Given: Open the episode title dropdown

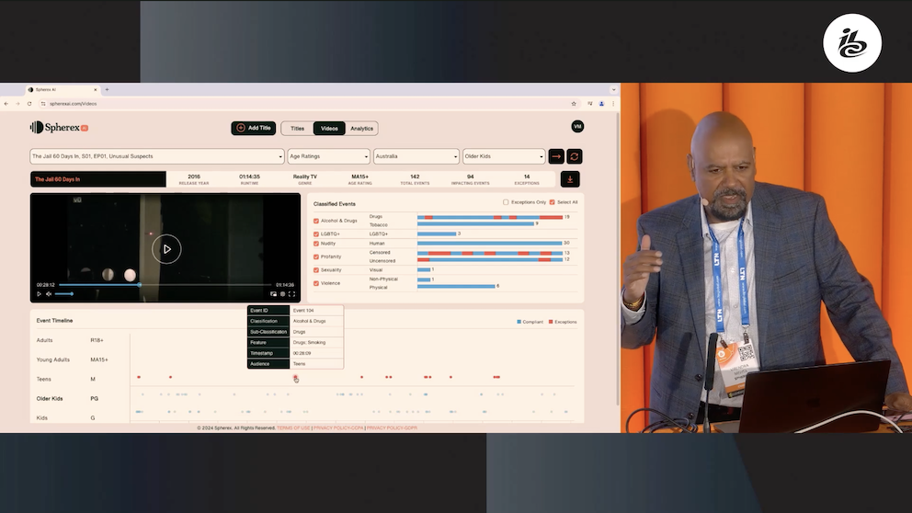Looking at the screenshot, I should click(157, 156).
